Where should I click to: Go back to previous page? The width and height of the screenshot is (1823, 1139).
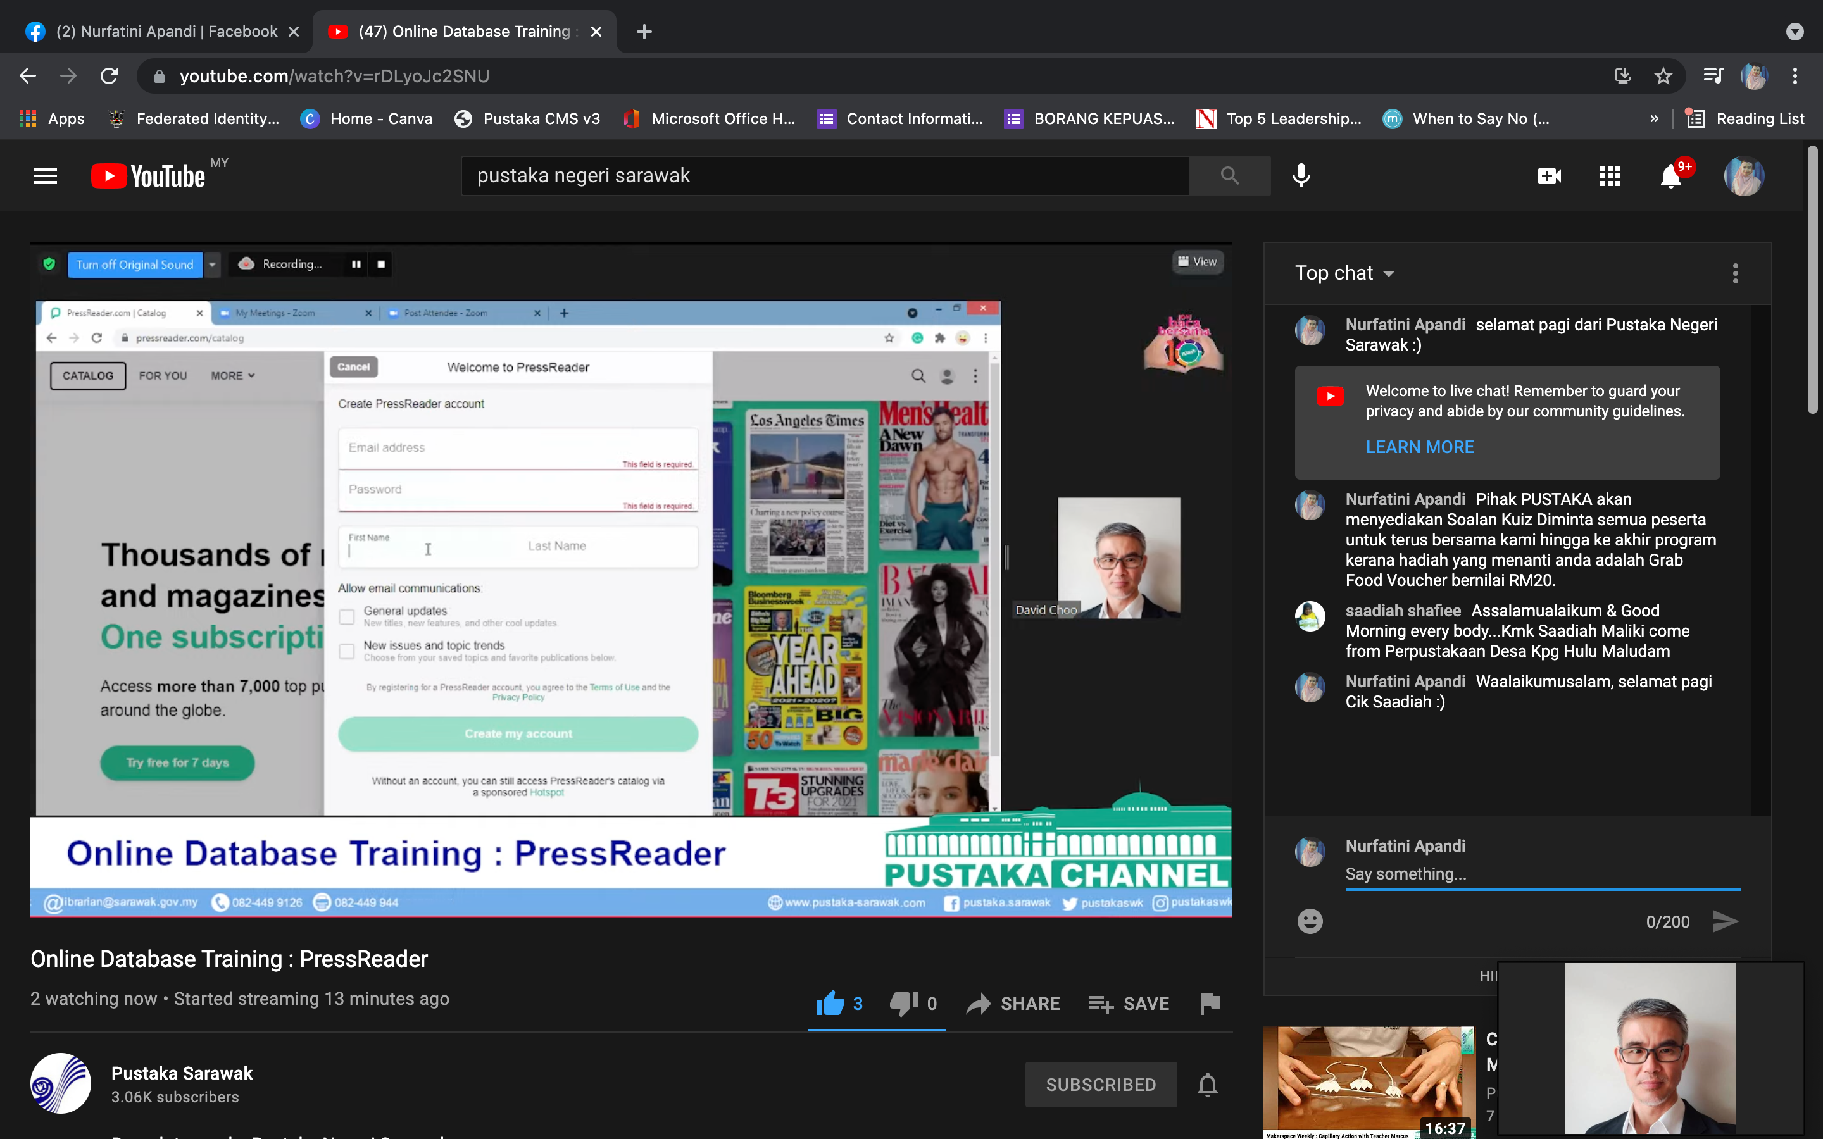[x=28, y=76]
